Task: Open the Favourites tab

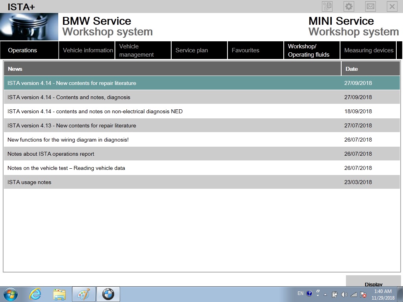Action: point(256,50)
